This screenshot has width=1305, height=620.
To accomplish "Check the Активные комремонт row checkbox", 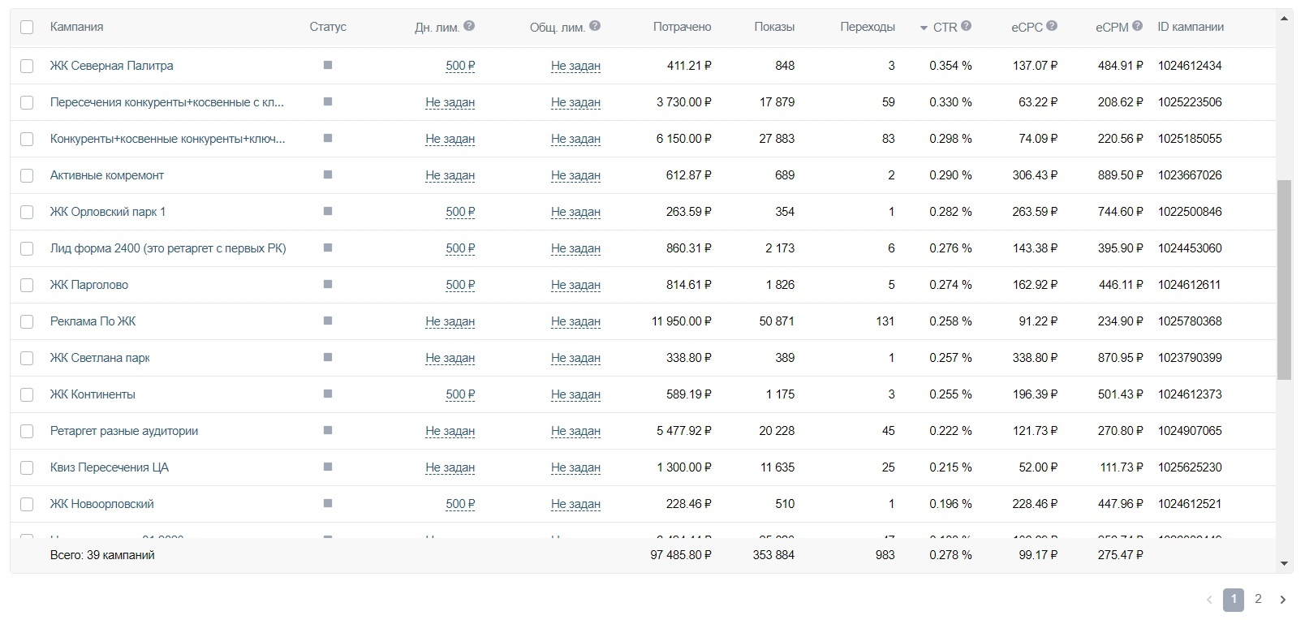I will click(27, 175).
